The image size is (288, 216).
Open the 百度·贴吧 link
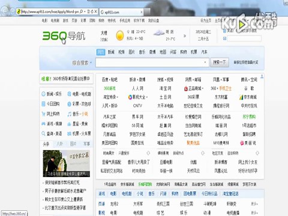coord(110,80)
